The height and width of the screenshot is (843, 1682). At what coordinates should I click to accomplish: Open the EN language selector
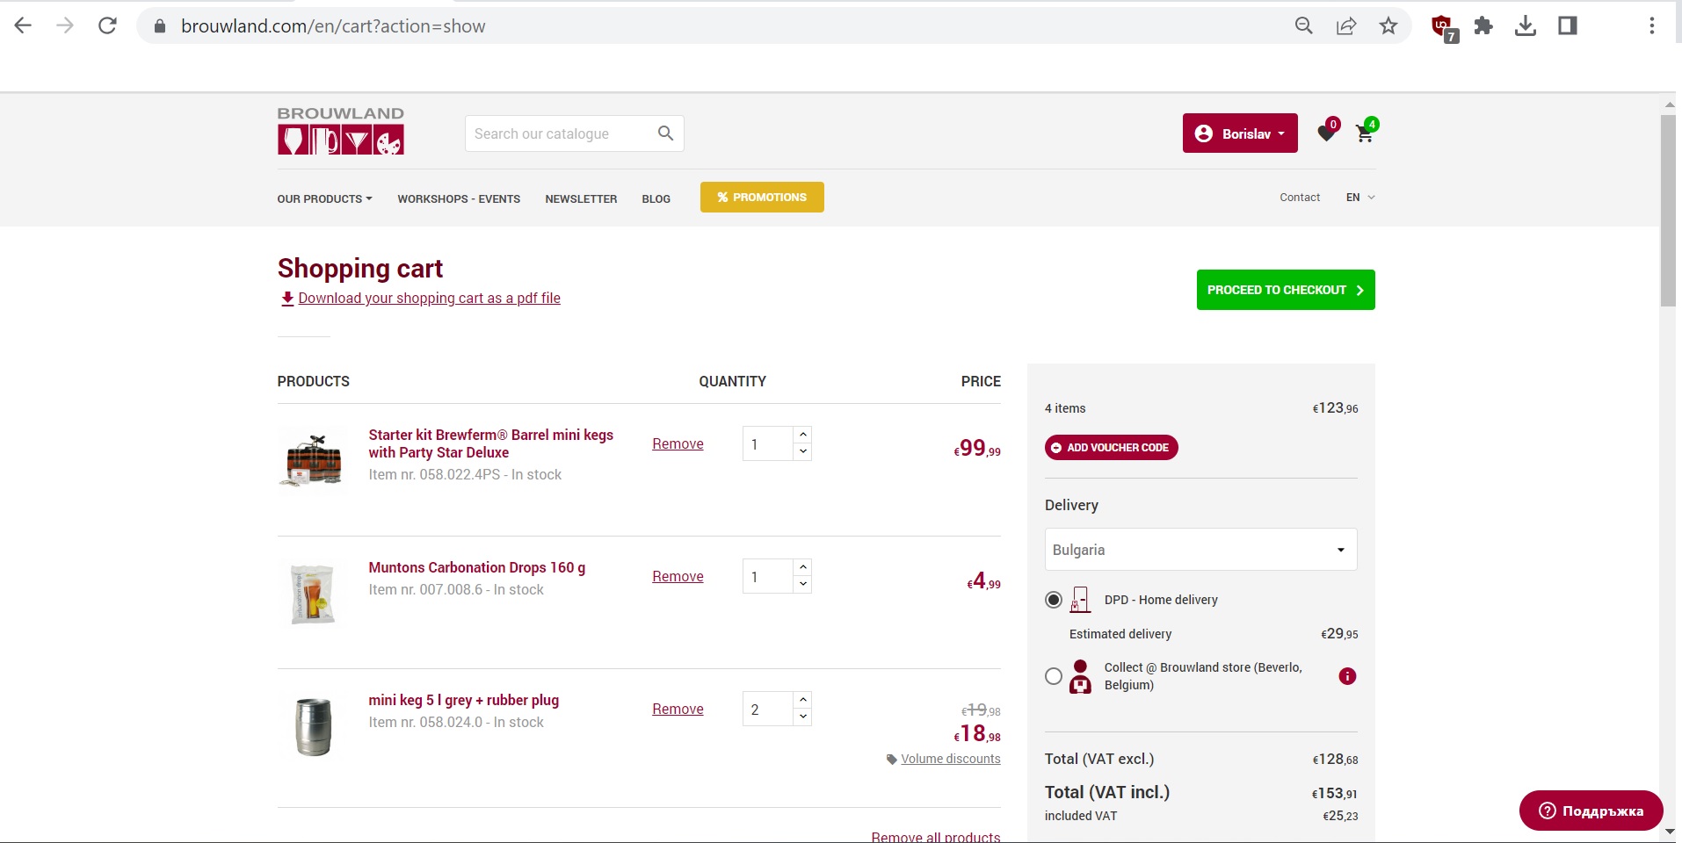[1359, 198]
